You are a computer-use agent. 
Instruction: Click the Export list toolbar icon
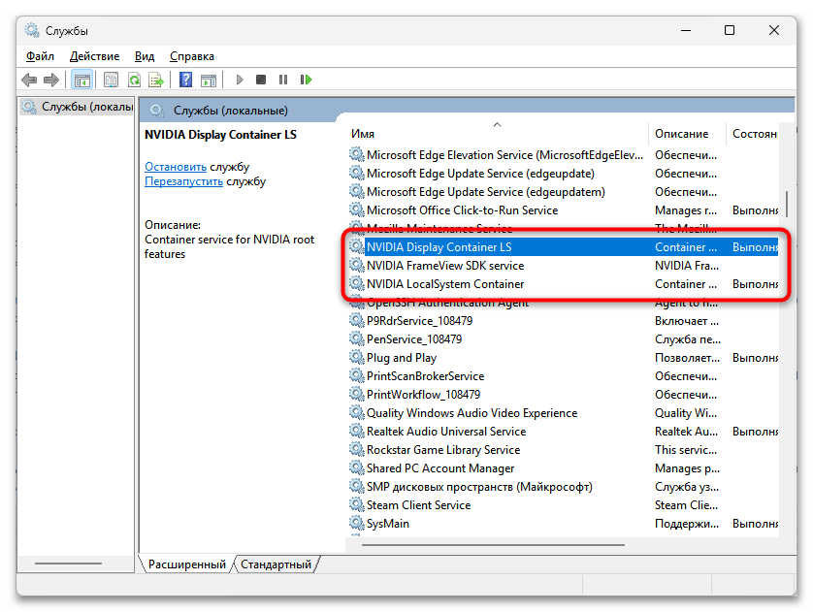[x=156, y=80]
